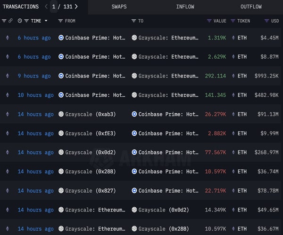The width and height of the screenshot is (283, 235).
Task: Open the FROM column filter
Action: tap(60, 21)
